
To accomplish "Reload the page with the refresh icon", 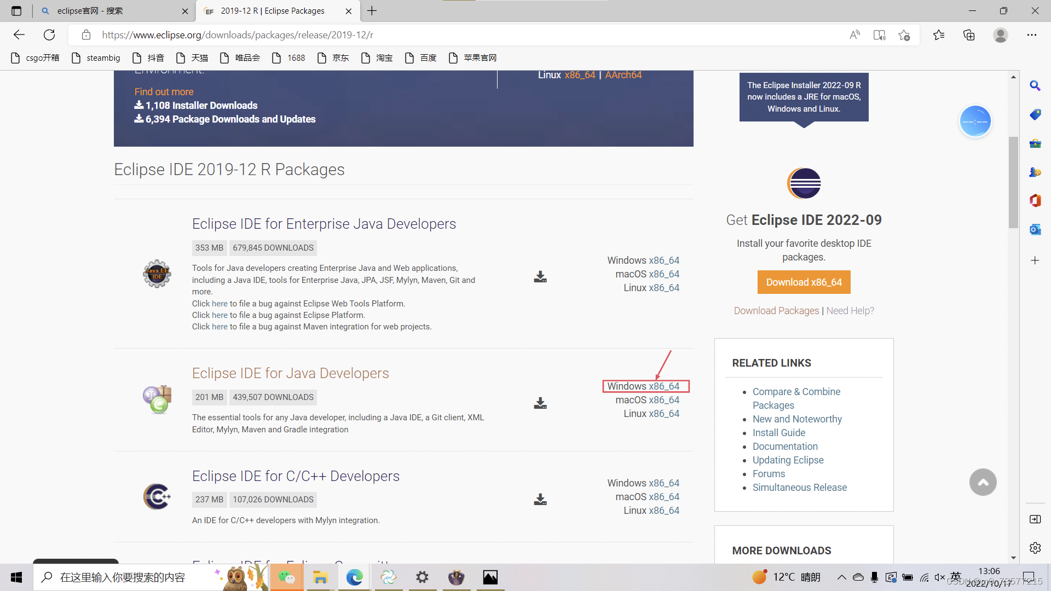I will (49, 35).
